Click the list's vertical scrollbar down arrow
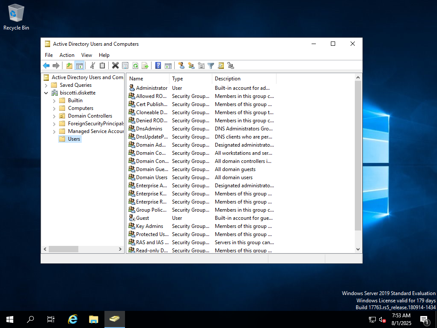Image resolution: width=437 pixels, height=328 pixels. point(358,249)
